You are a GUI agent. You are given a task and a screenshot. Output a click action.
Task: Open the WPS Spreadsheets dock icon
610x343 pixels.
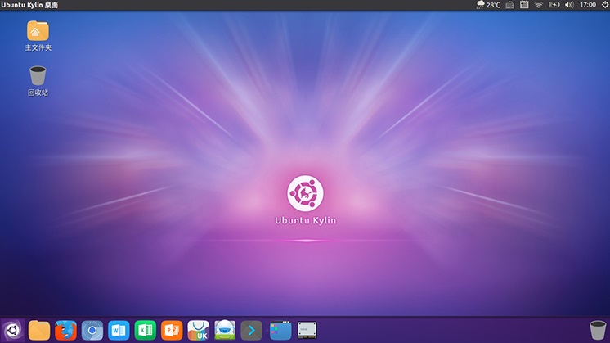click(x=145, y=330)
